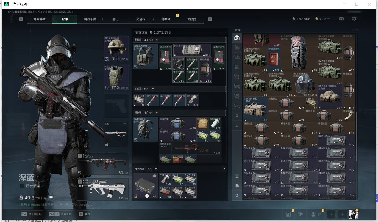Screen dimensions: 378x222
Task: Pin the 安全箱 section
Action: click(224, 169)
